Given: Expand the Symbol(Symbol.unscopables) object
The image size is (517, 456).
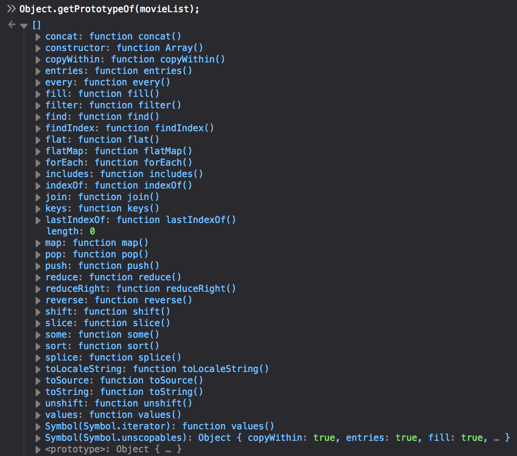Looking at the screenshot, I should point(38,438).
